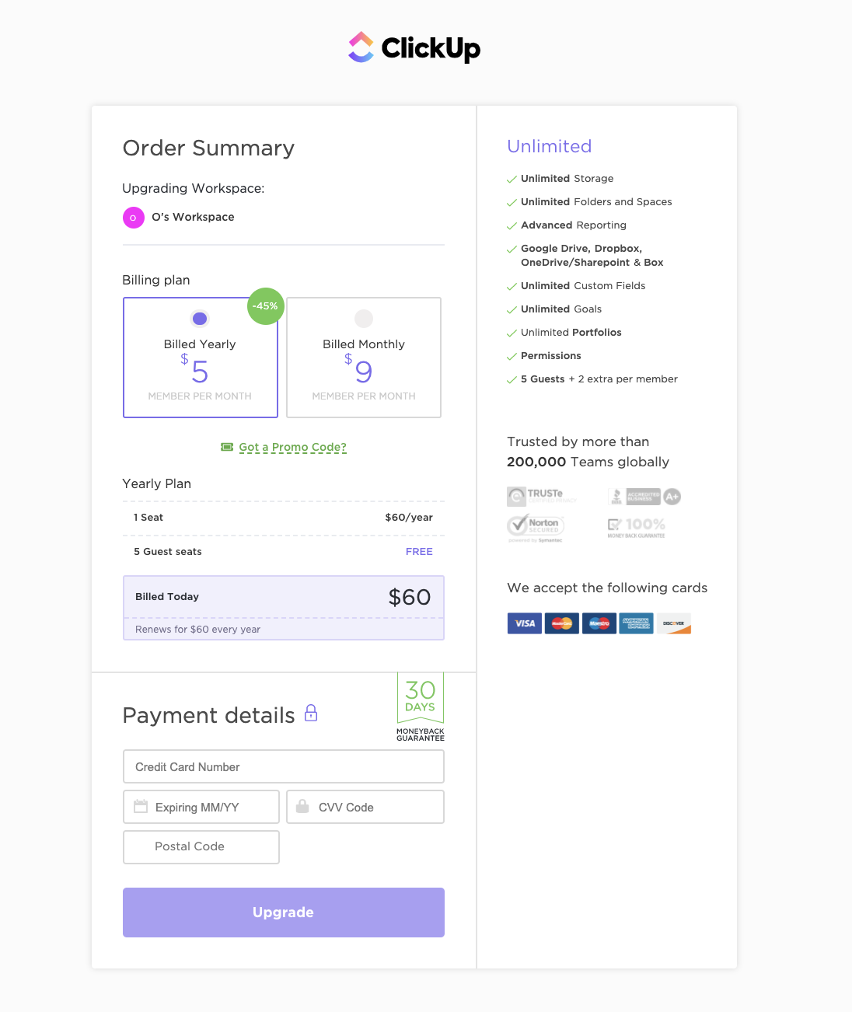Click the Mastercard card icon
The width and height of the screenshot is (852, 1012).
pyautogui.click(x=562, y=623)
